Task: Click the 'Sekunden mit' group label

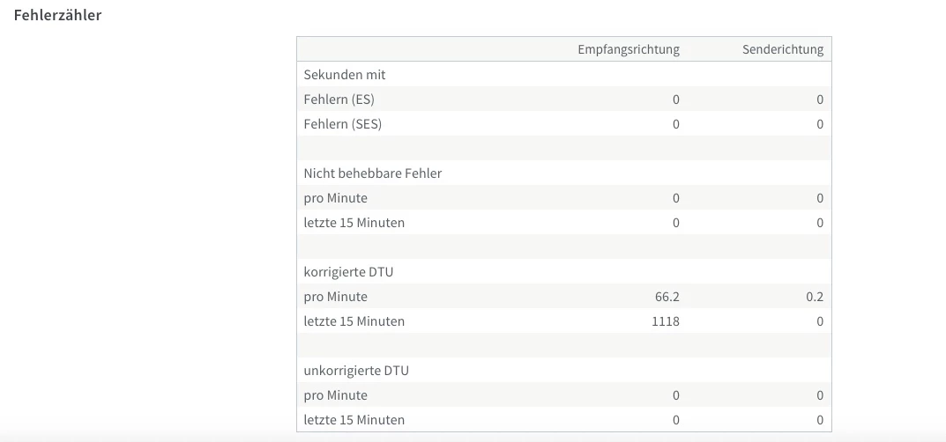Action: point(345,75)
